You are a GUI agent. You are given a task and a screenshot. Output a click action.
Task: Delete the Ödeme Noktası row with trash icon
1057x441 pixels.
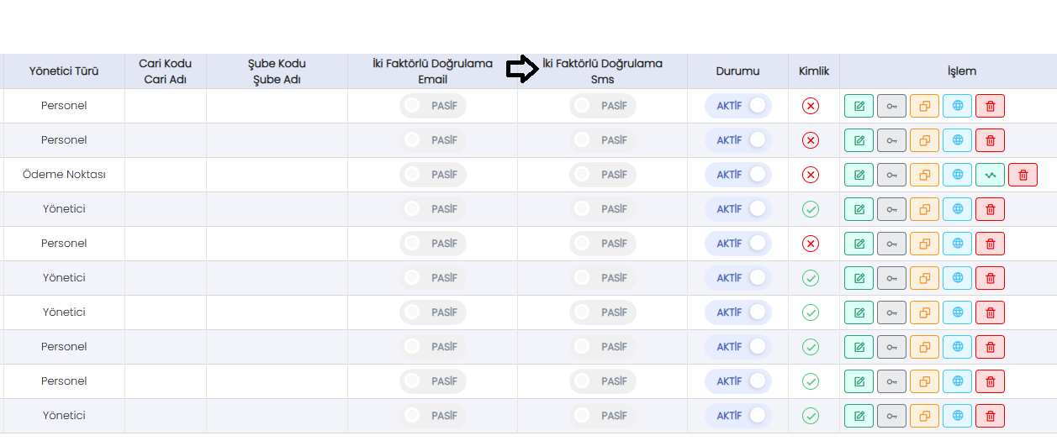coord(1023,175)
